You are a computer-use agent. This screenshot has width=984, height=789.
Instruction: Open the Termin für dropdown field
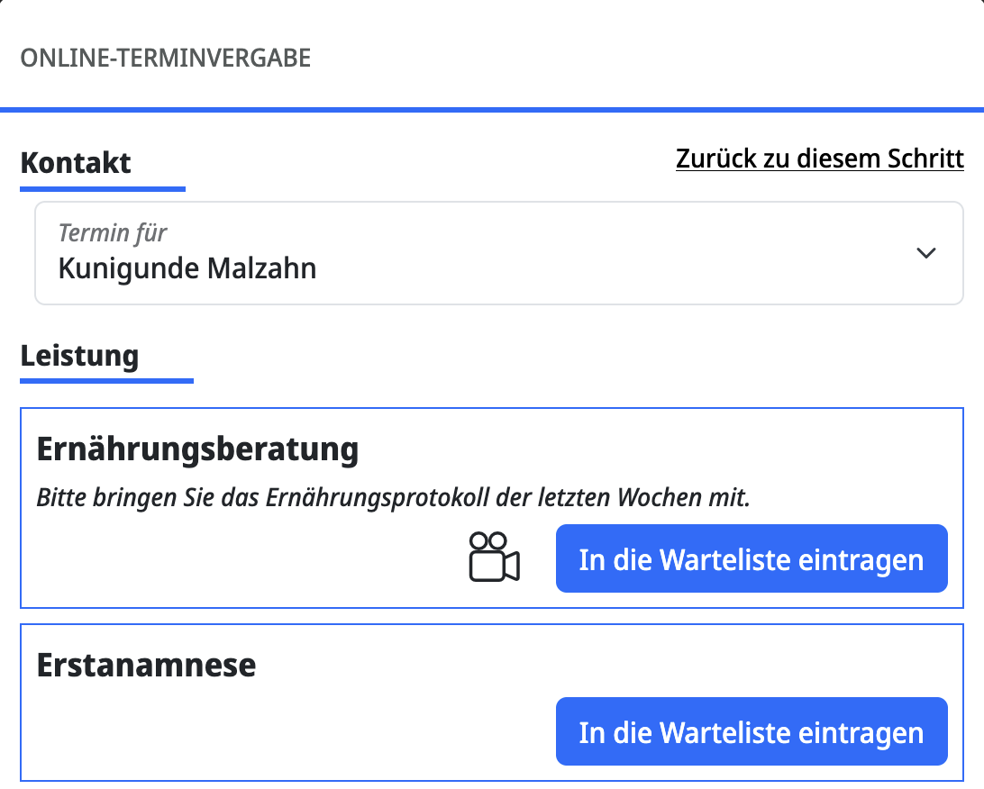pyautogui.click(x=498, y=253)
